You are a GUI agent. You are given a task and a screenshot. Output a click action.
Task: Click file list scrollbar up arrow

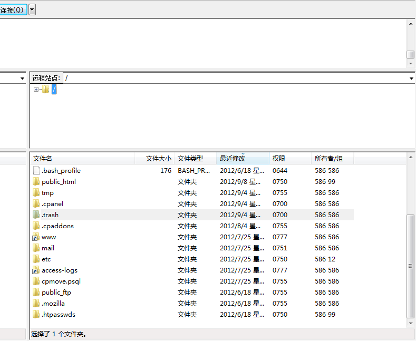(410, 157)
